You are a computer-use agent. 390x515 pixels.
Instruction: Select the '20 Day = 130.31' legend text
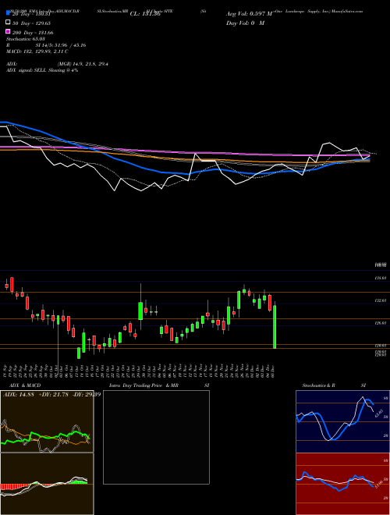(x=31, y=14)
